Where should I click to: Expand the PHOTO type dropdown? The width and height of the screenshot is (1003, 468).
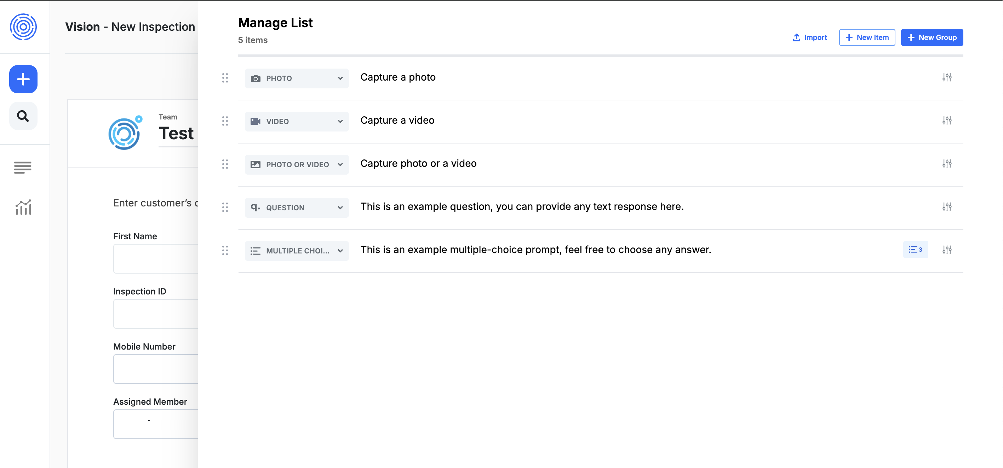click(x=297, y=78)
